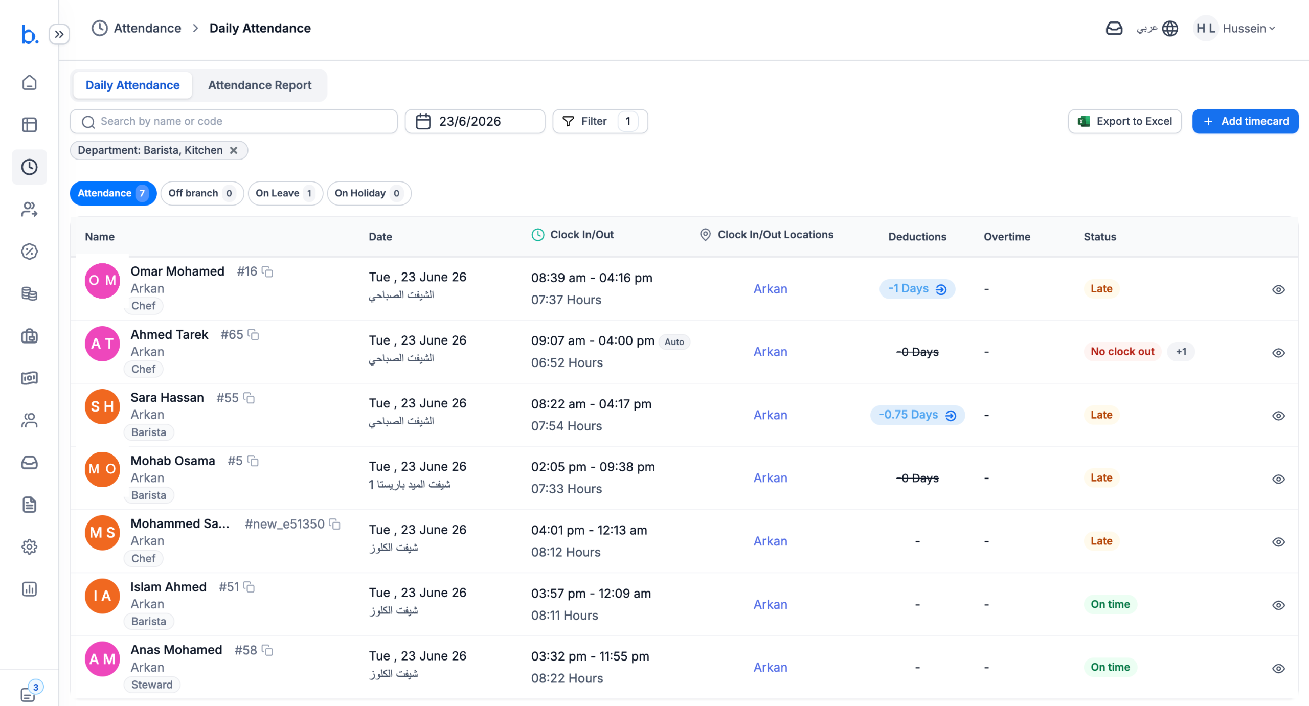
Task: Click the Deductions column header
Action: point(917,237)
